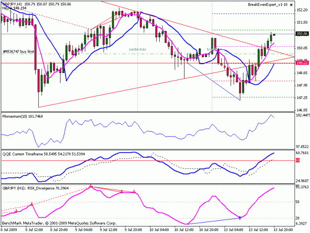Select the Momentum(10) 101.7468 indicator label
This screenshot has height=233, width=310.
click(x=22, y=116)
